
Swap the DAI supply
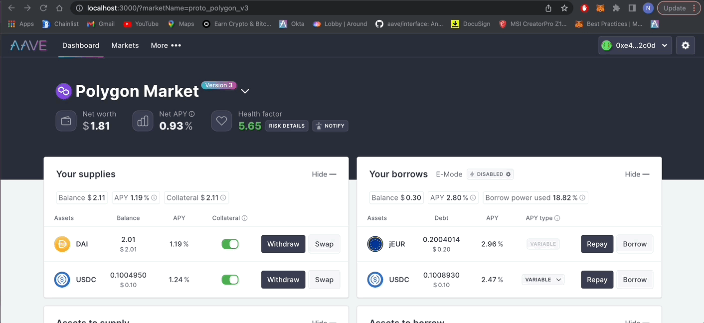pos(324,244)
